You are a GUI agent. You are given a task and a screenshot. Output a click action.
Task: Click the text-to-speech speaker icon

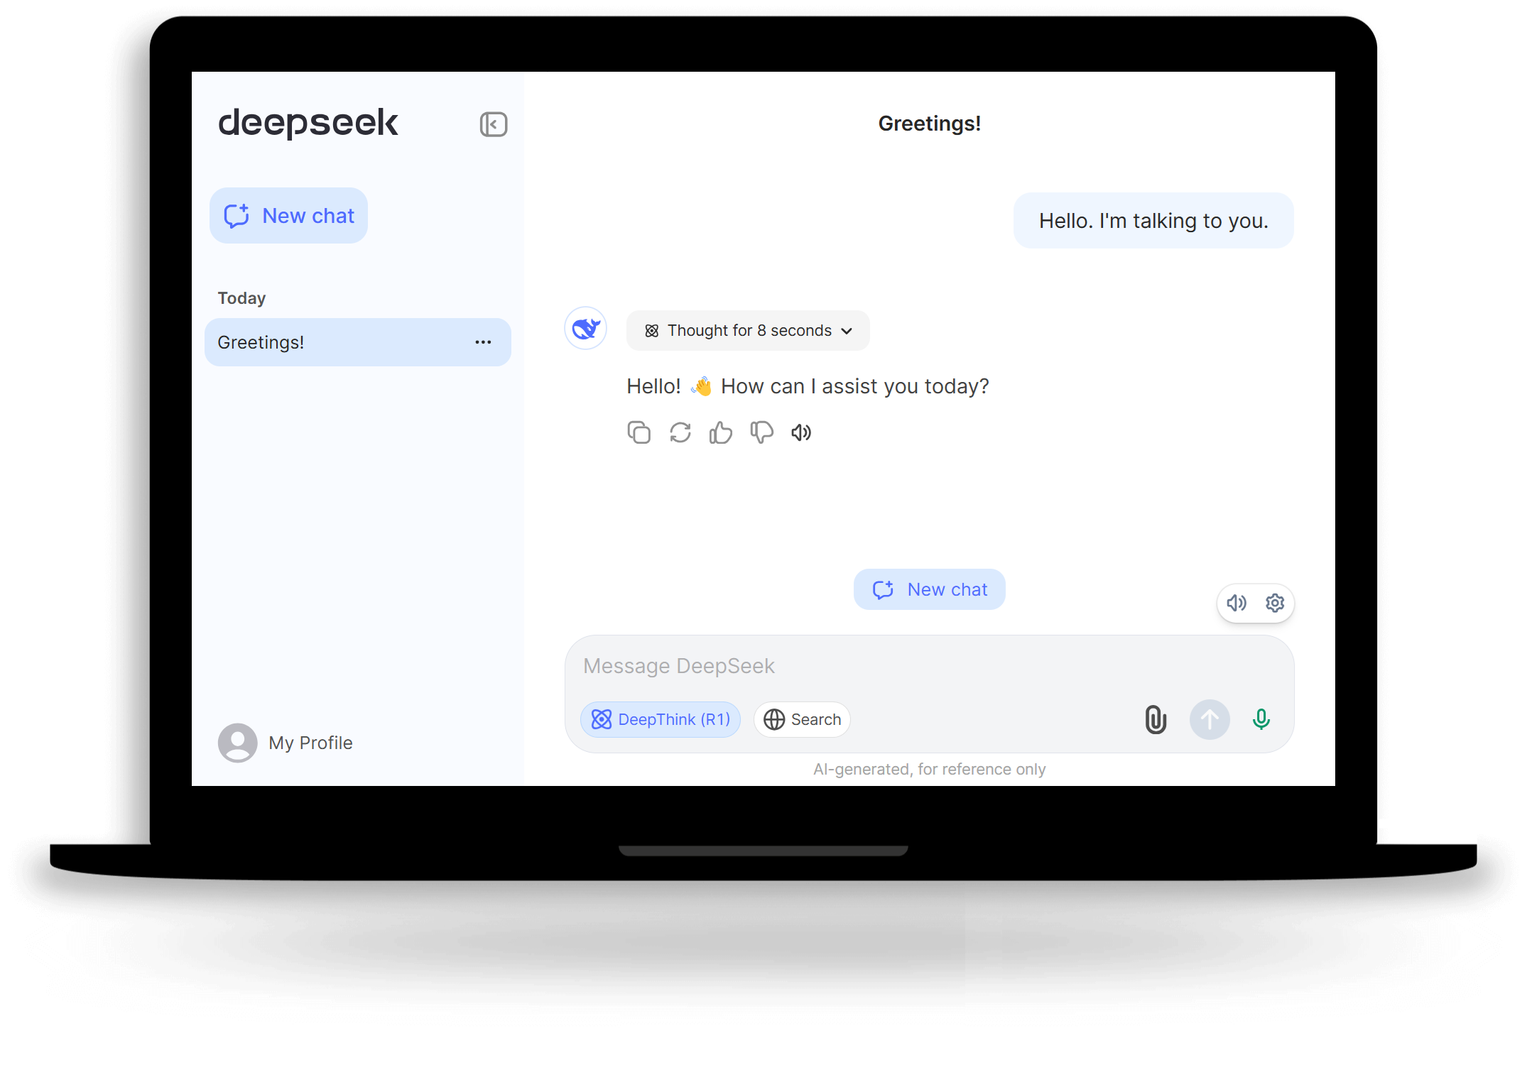tap(800, 432)
